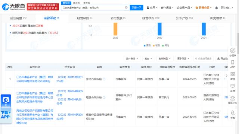Viewport: 239px width, 134px height.
Task: Switch to the 经营风险 tab
Action: click(x=85, y=18)
